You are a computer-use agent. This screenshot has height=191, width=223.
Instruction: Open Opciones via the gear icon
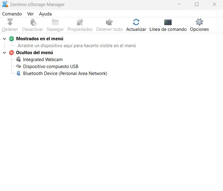[199, 22]
